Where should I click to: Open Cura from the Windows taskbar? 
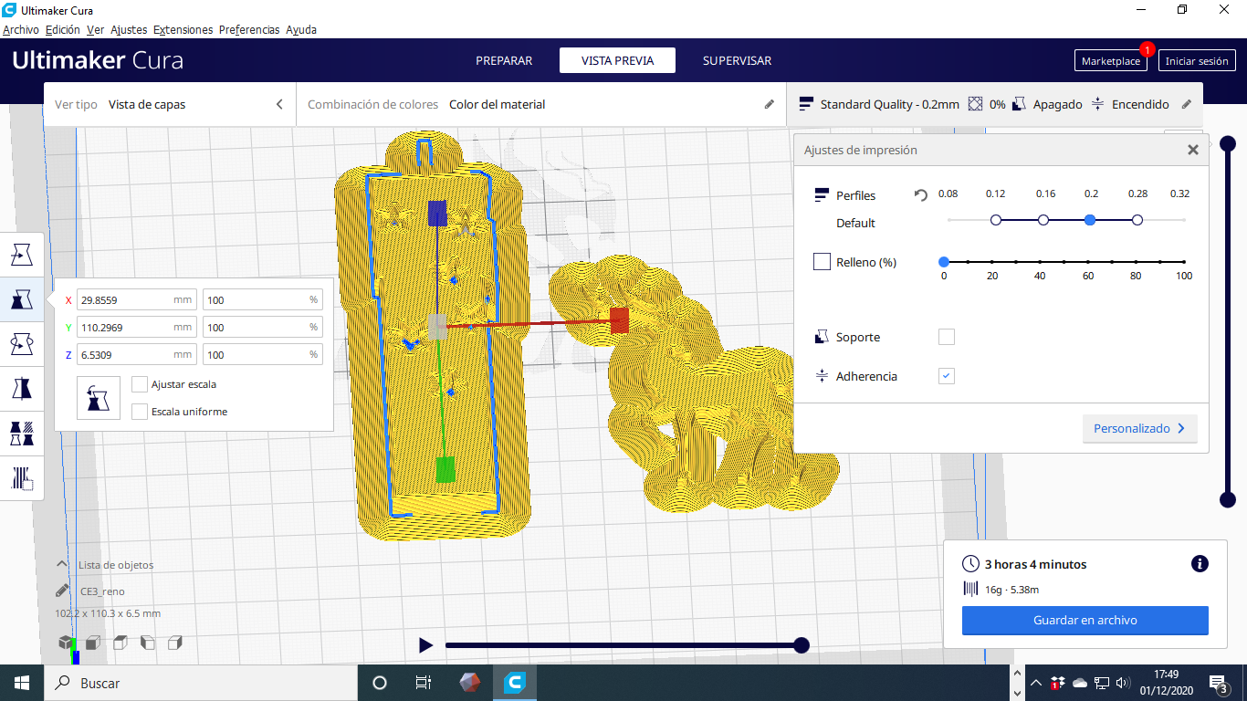tap(516, 683)
